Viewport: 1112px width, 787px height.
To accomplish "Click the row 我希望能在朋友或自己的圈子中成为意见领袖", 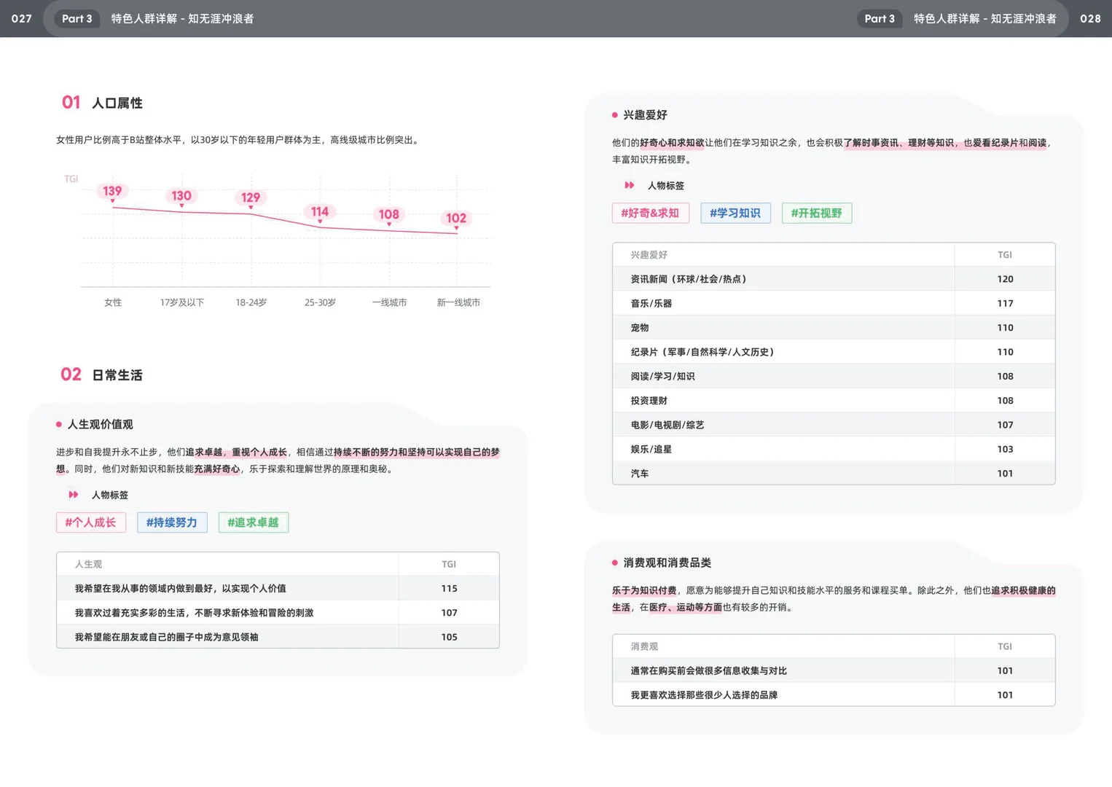I will click(278, 637).
